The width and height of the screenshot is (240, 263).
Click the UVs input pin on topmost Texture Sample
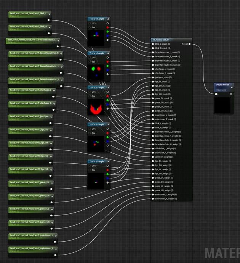coord(90,23)
